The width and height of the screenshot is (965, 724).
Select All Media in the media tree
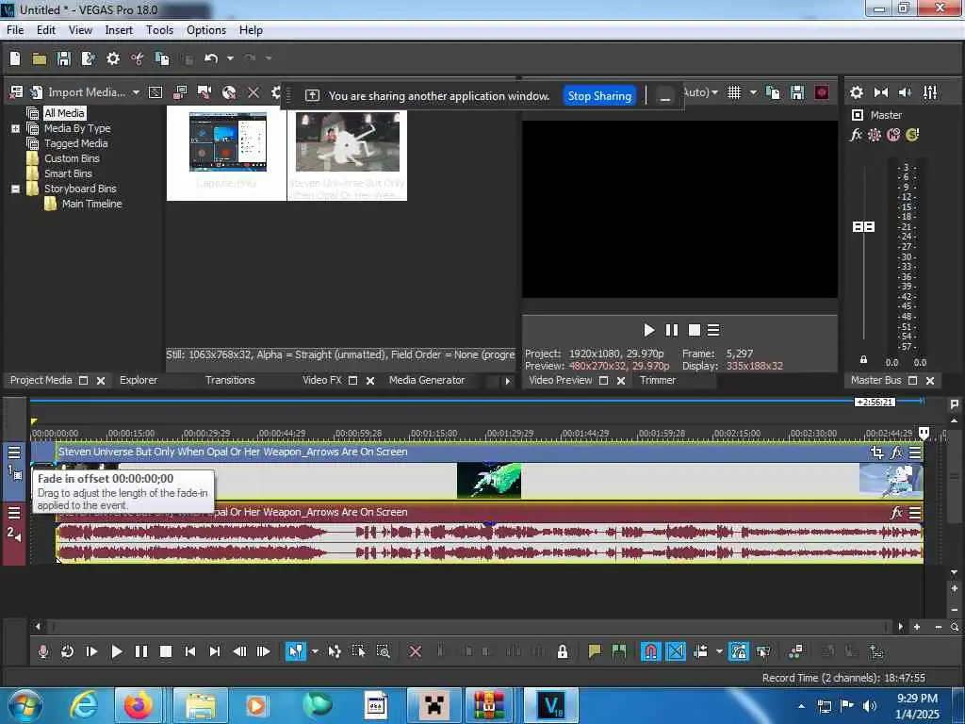[64, 113]
